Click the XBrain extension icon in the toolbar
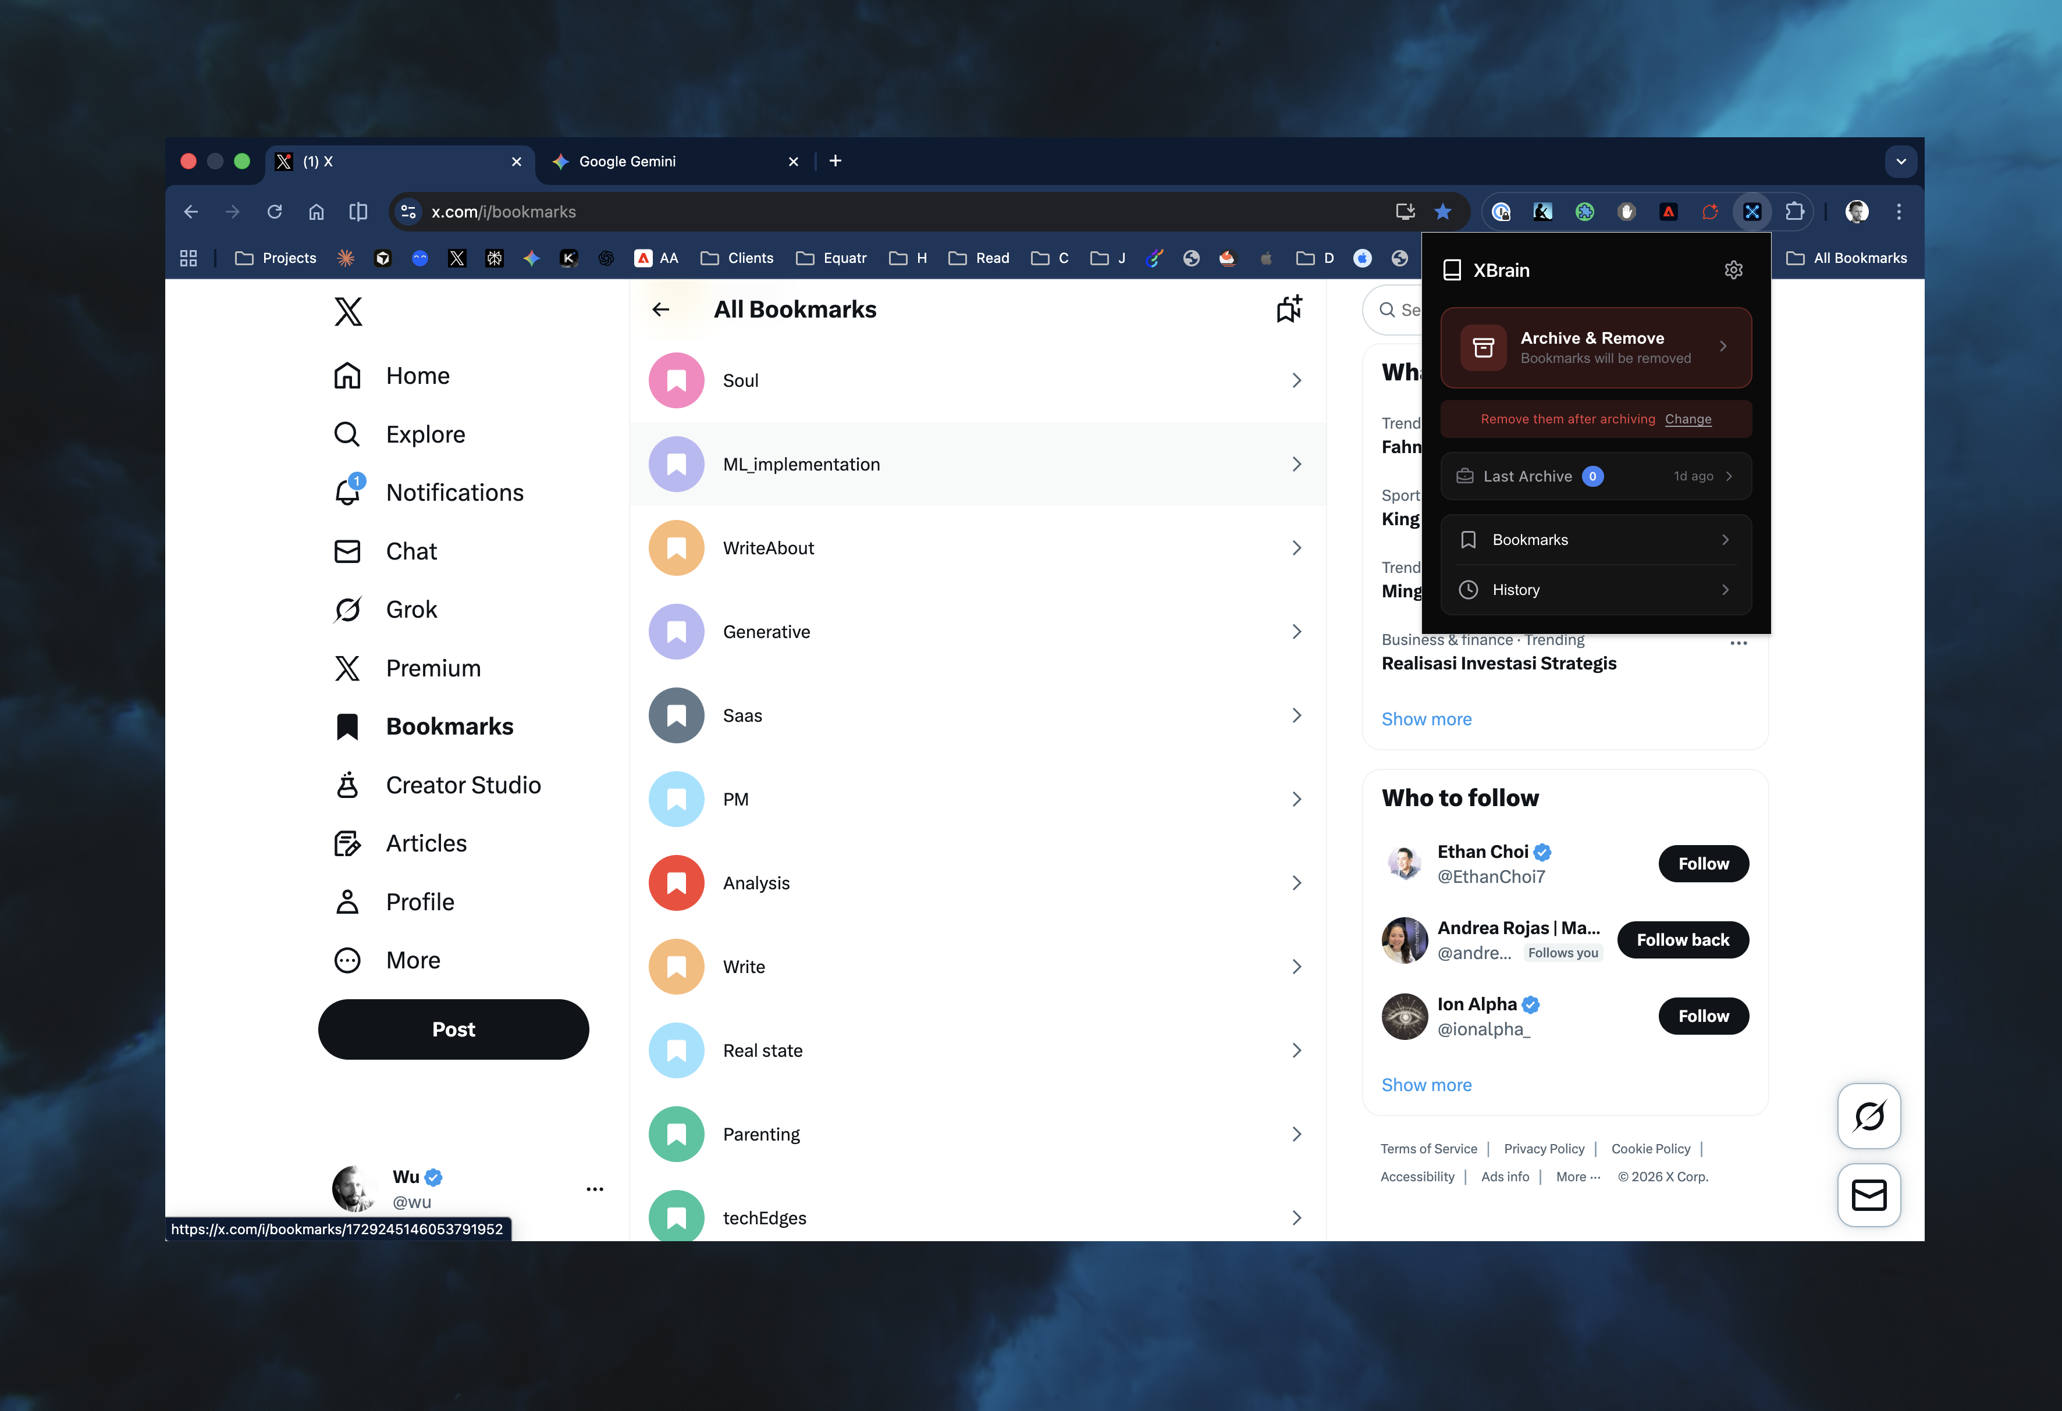This screenshot has height=1411, width=2062. click(1751, 212)
